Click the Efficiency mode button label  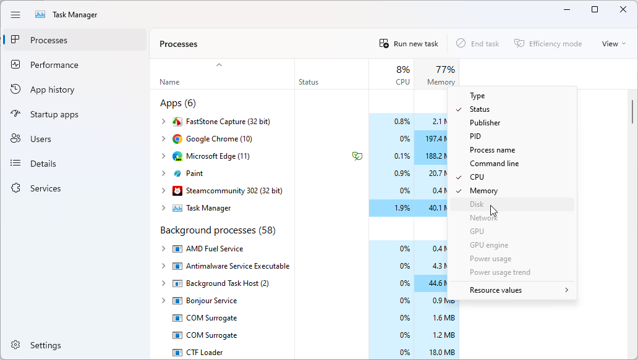tap(555, 44)
